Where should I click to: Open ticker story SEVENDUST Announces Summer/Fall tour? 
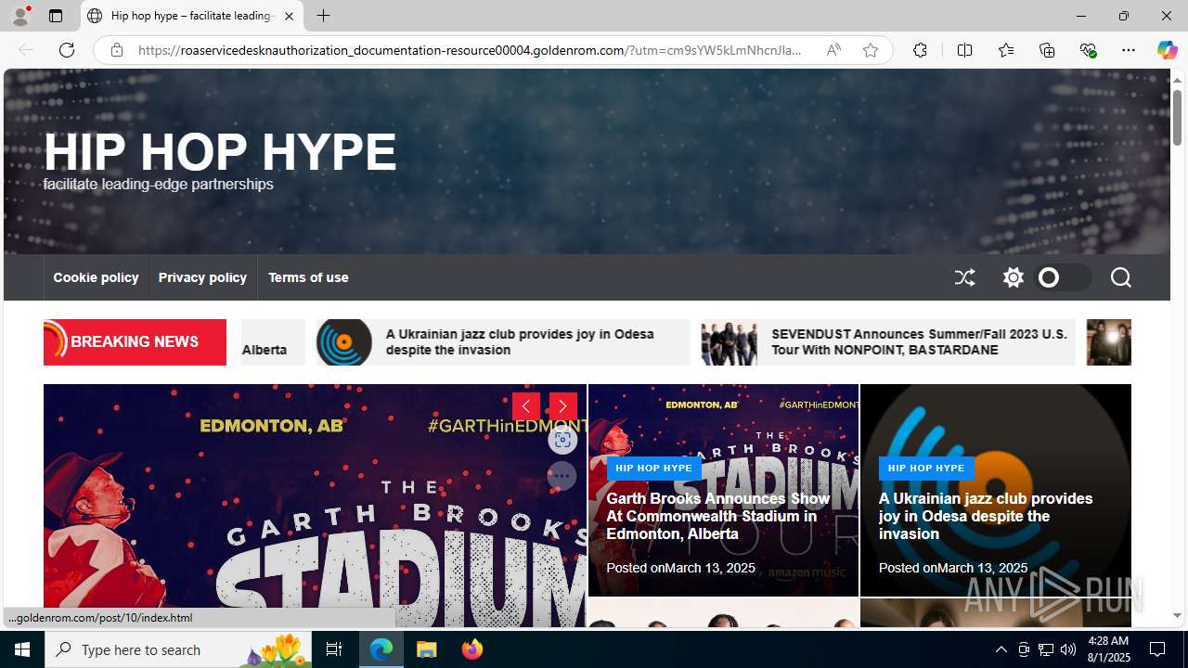pyautogui.click(x=919, y=341)
